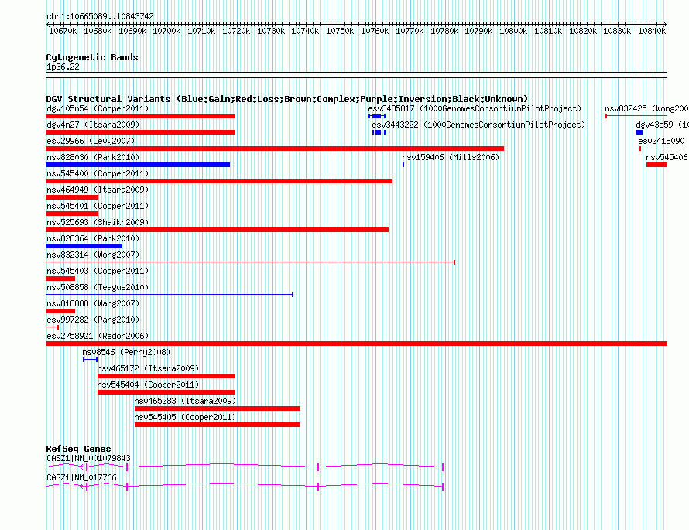Click the blue nsv828364 gain bar

pyautogui.click(x=84, y=246)
